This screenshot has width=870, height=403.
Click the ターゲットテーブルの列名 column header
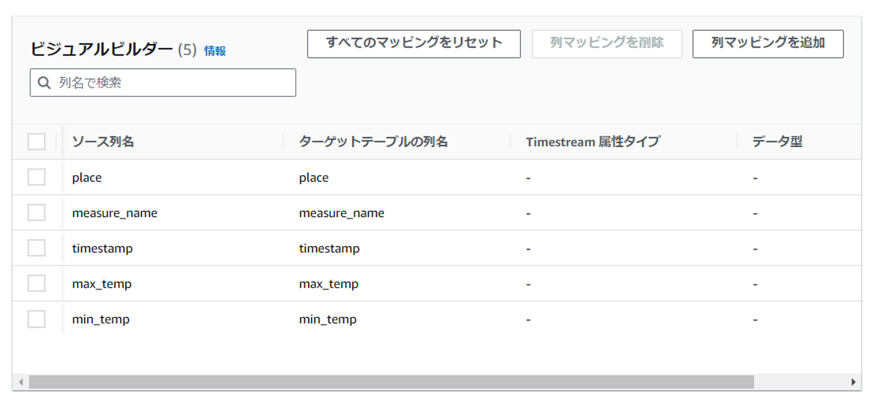373,142
